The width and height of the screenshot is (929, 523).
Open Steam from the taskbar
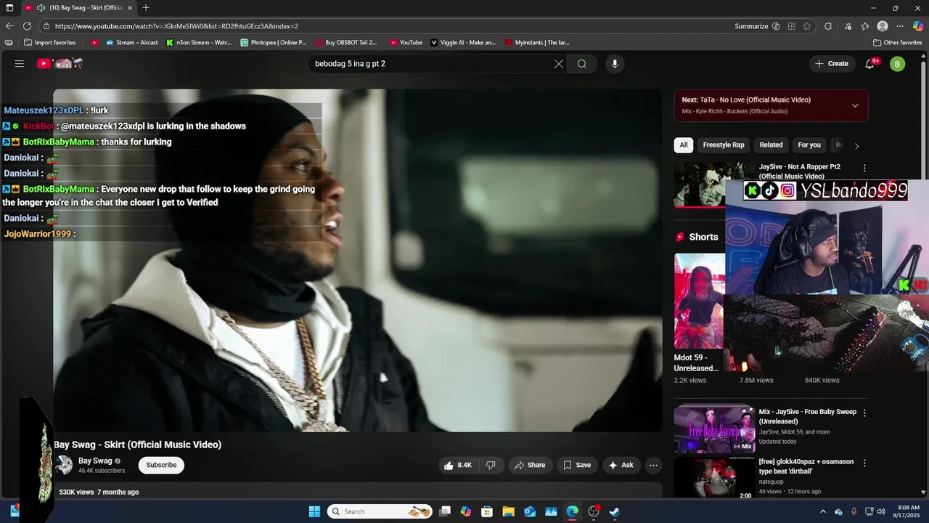click(x=614, y=511)
